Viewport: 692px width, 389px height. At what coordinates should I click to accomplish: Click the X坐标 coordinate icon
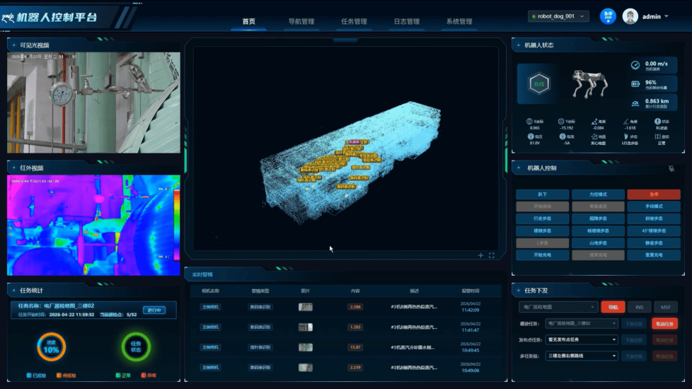click(x=529, y=121)
